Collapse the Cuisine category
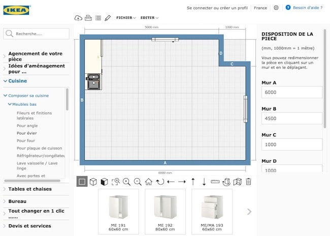The height and width of the screenshot is (236, 330). pyautogui.click(x=18, y=81)
